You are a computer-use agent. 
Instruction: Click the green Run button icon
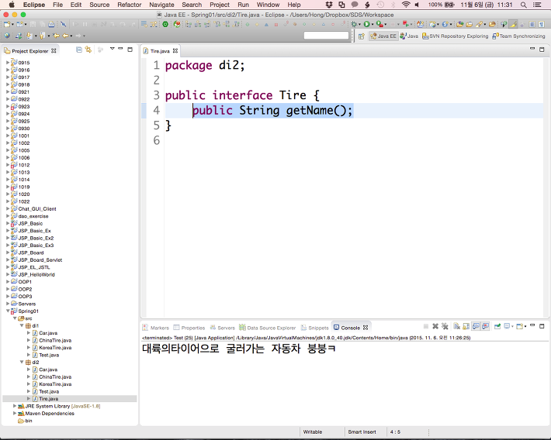click(x=366, y=24)
